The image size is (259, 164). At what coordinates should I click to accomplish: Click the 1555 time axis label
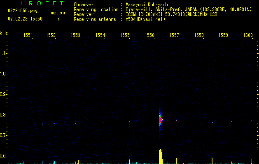[125, 35]
